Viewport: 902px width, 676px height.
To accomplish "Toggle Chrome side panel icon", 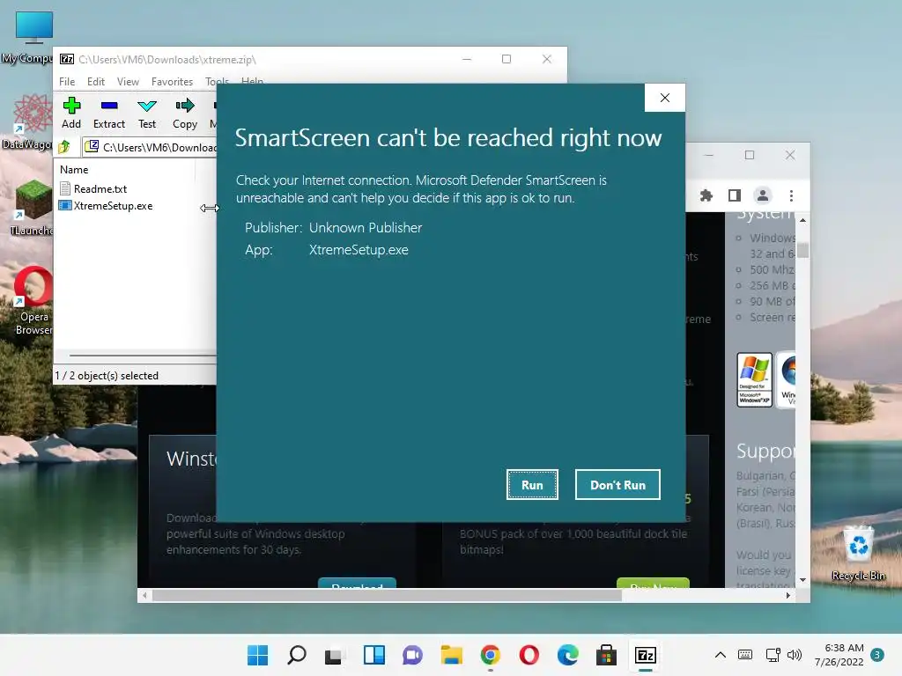I will coord(734,195).
